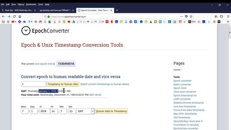Click Timestamp to Human date button

(x=63, y=84)
